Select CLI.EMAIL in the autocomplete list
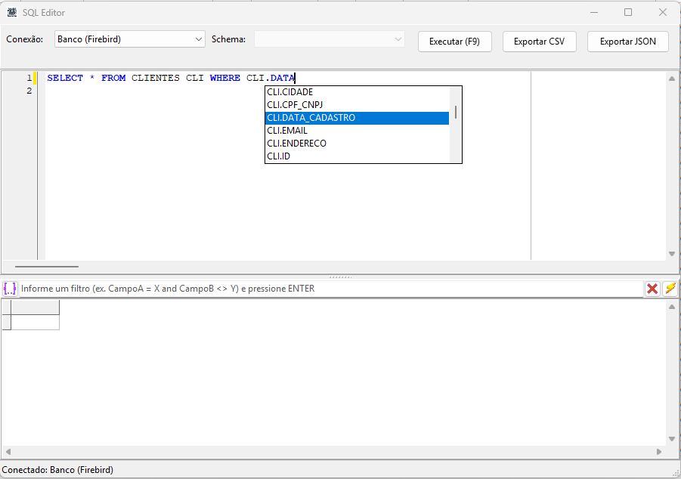This screenshot has height=479, width=681. [x=357, y=130]
